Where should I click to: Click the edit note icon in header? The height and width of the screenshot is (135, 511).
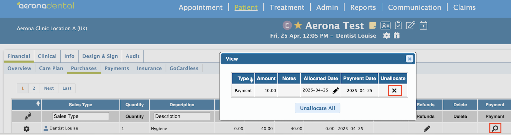pyautogui.click(x=410, y=25)
